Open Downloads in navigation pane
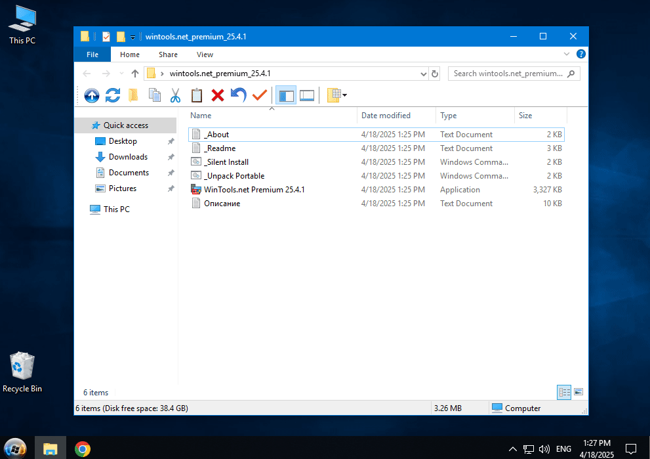 (128, 157)
